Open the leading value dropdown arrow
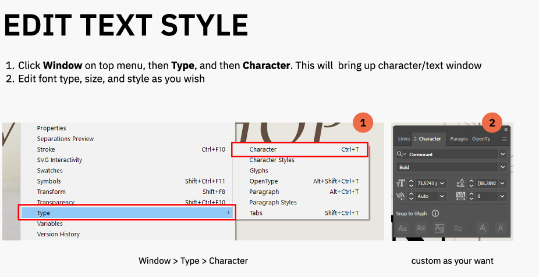Viewport: 539px width, 277px height. click(x=502, y=184)
